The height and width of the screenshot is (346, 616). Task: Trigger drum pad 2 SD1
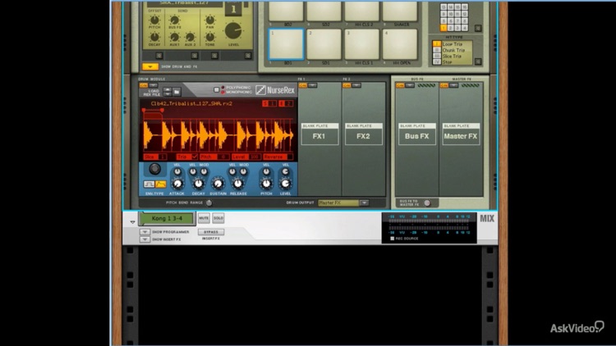click(x=324, y=44)
